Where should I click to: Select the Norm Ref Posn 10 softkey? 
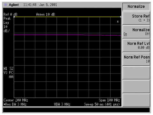click(136, 59)
